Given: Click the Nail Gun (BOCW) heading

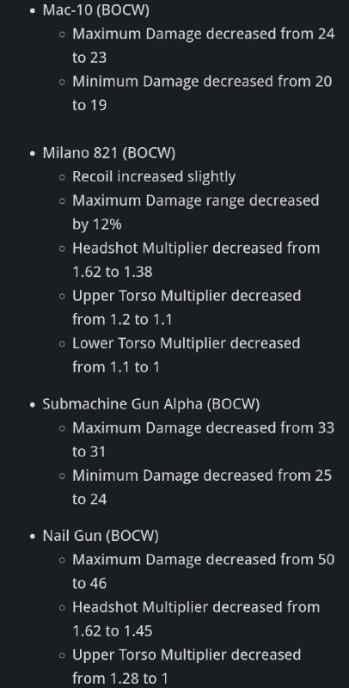Looking at the screenshot, I should 101,536.
